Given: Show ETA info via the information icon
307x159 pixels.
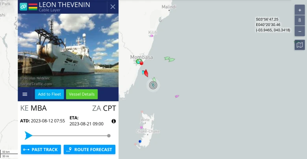Looking at the screenshot, I should 114,121.
